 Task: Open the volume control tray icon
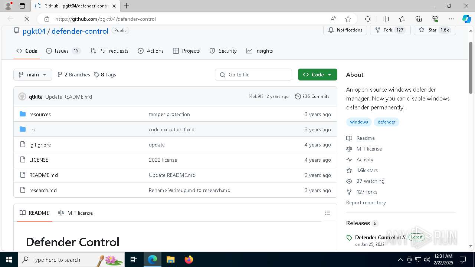[x=427, y=260]
